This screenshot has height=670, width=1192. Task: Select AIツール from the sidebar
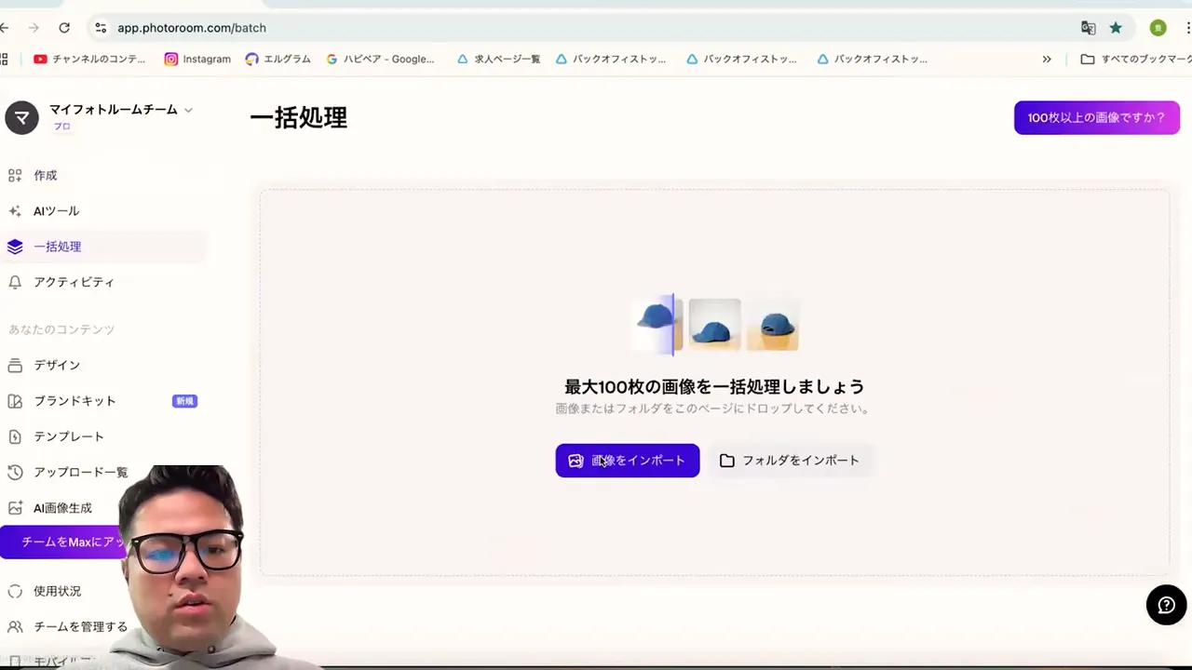(x=56, y=210)
